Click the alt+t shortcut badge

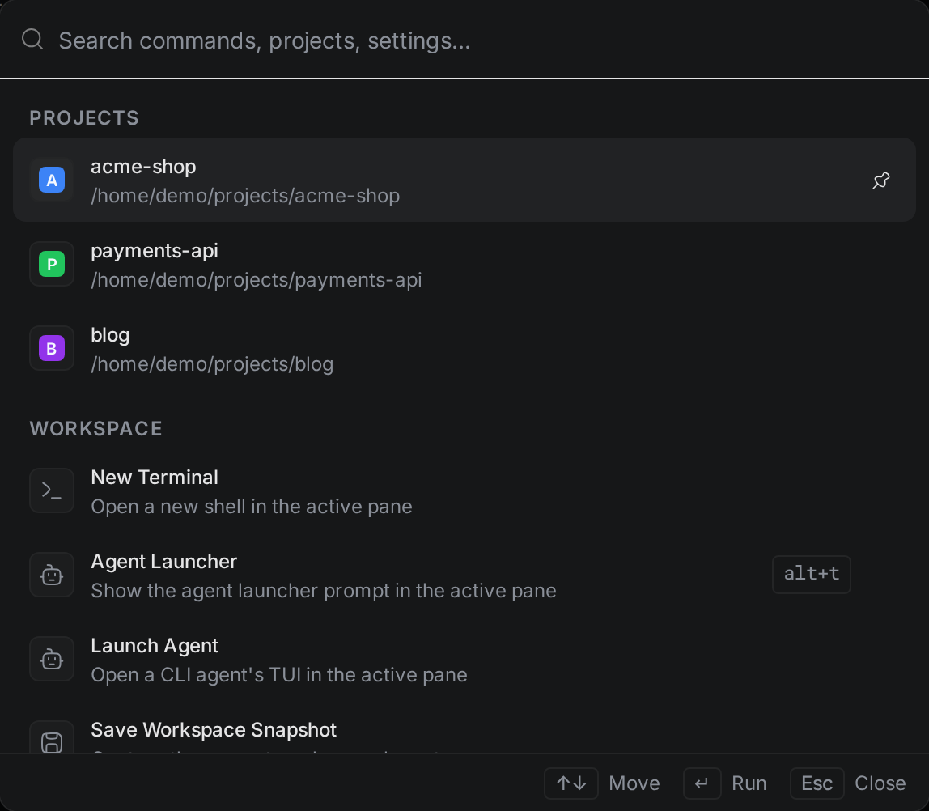(x=811, y=574)
